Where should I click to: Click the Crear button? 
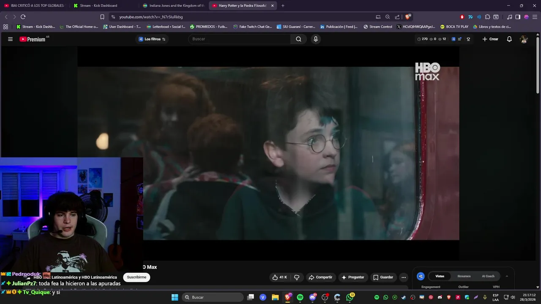click(x=490, y=39)
